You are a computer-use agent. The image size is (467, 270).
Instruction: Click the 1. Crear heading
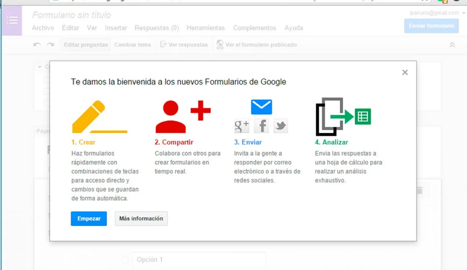click(x=84, y=142)
